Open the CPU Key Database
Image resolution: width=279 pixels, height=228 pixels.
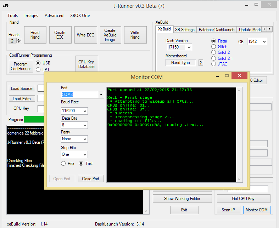(87, 64)
